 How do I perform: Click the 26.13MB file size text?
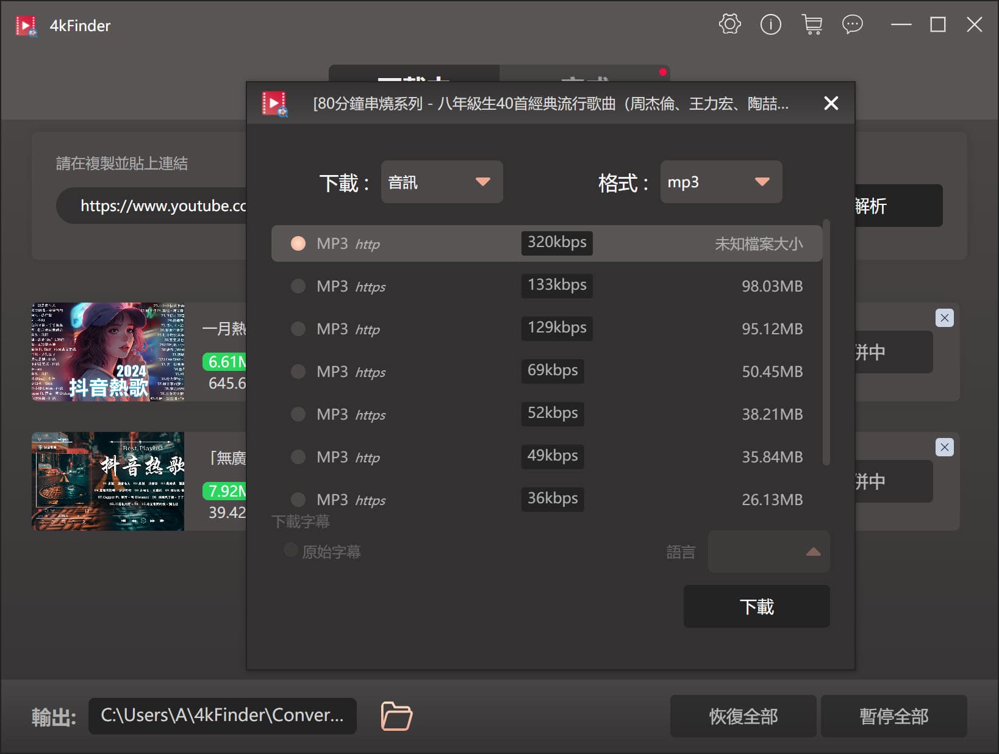tap(772, 500)
